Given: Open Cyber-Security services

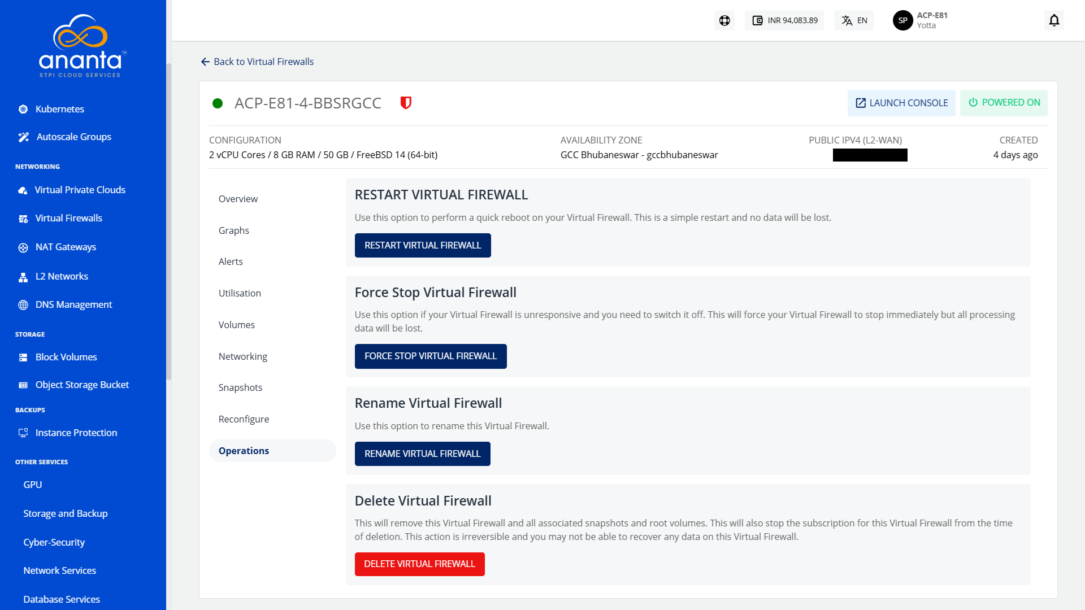Looking at the screenshot, I should [x=54, y=542].
